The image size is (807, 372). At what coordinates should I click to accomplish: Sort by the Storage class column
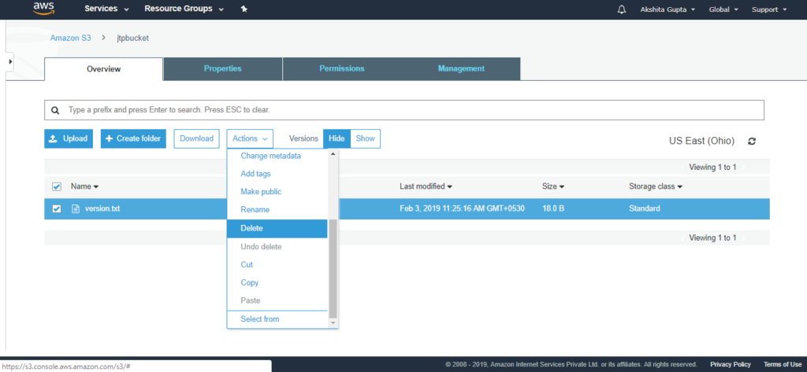click(x=656, y=186)
